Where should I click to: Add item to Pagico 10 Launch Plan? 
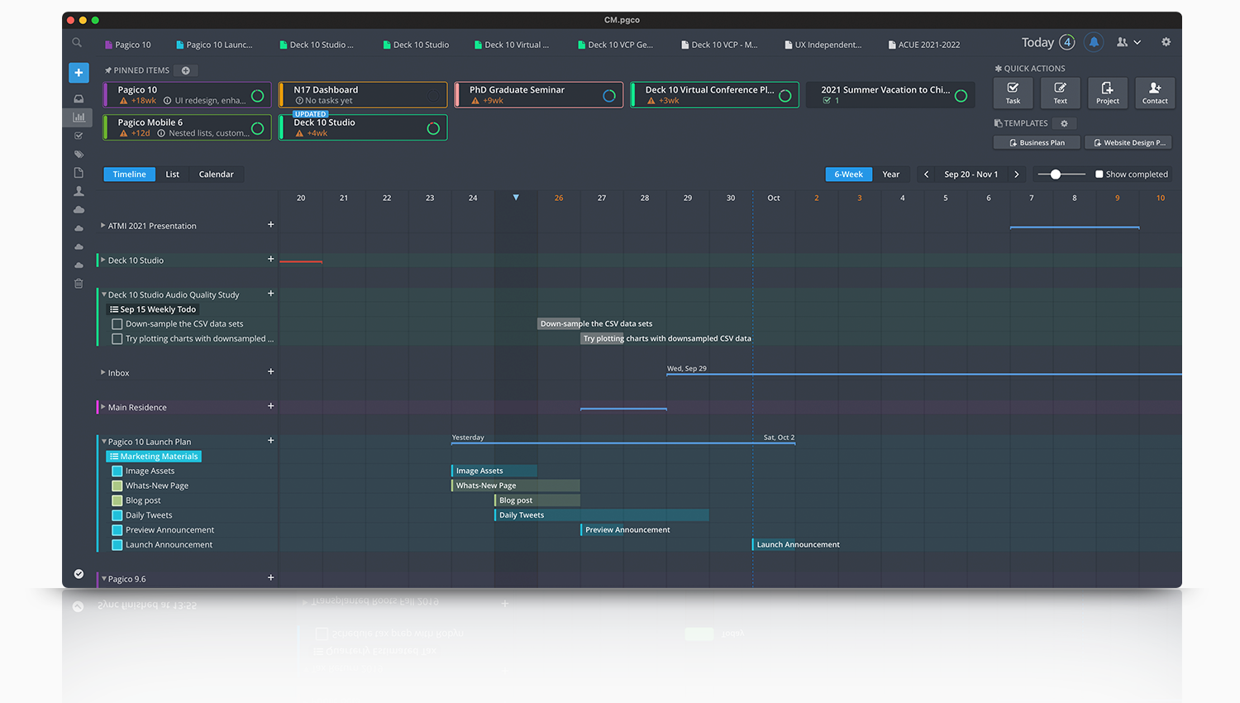pyautogui.click(x=270, y=440)
